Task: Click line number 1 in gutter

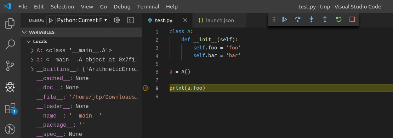Action: (x=157, y=32)
